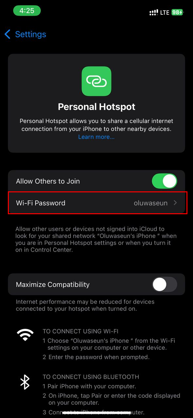The width and height of the screenshot is (193, 418).
Task: Turn off Allow Others to Join switch
Action: [x=165, y=181]
